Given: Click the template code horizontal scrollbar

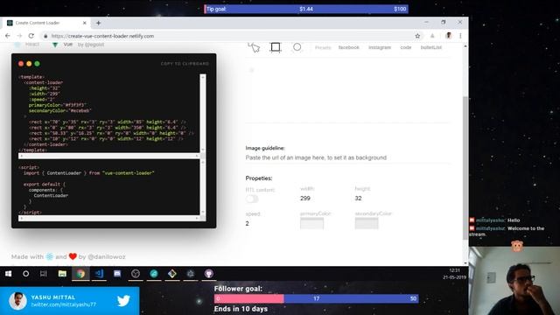Looking at the screenshot, I should (x=108, y=156).
